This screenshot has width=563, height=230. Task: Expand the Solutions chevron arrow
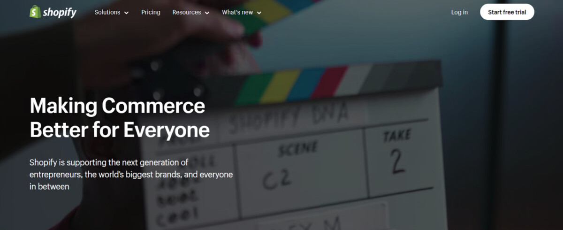click(x=126, y=13)
